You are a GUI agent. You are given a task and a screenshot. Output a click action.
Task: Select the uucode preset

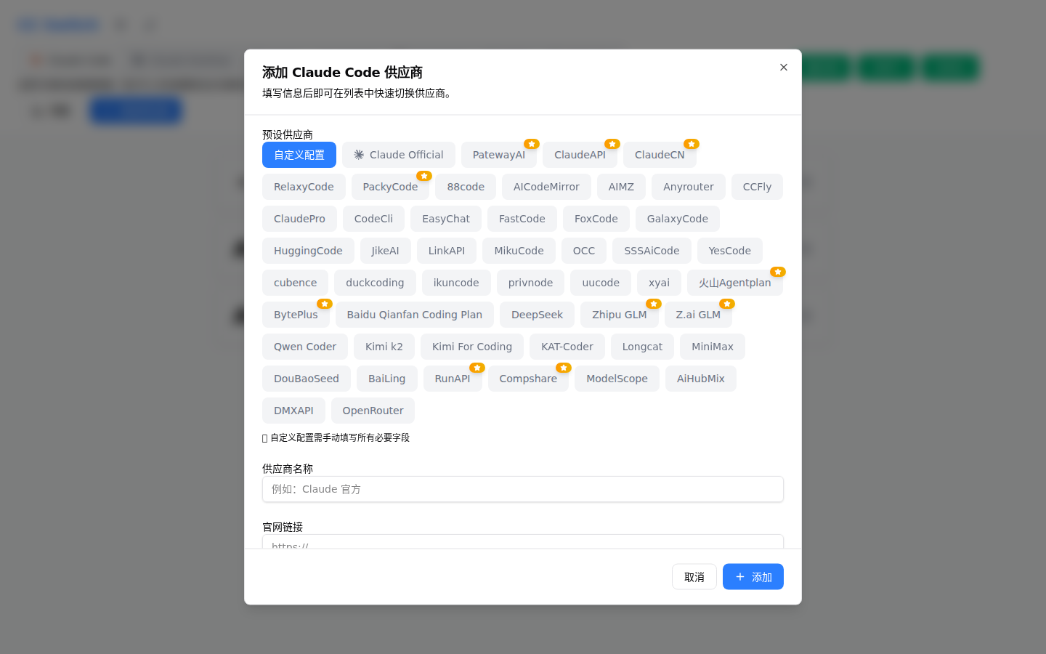click(x=601, y=283)
